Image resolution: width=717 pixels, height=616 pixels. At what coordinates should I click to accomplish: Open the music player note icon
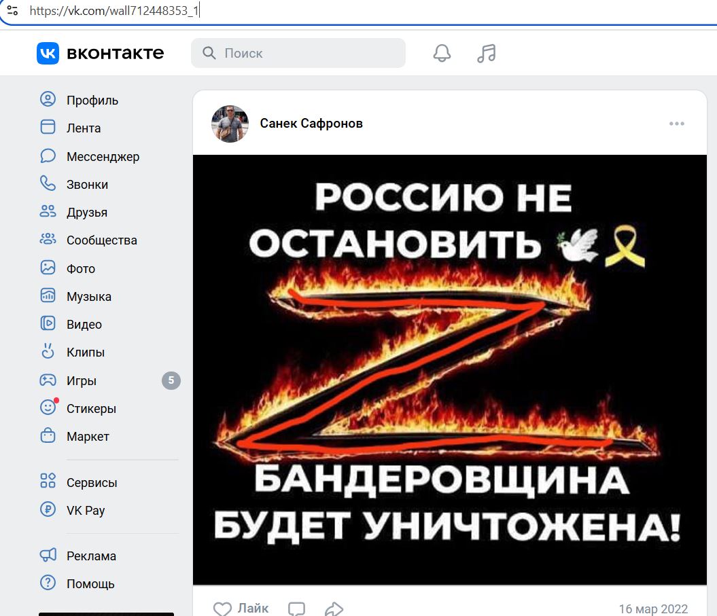pos(486,54)
